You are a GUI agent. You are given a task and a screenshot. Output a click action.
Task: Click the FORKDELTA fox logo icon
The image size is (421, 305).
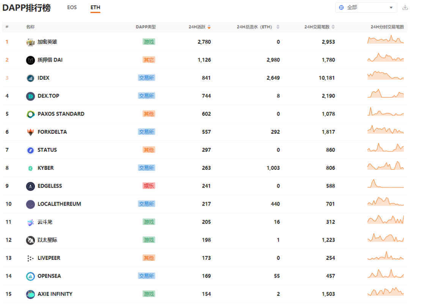tap(30, 132)
